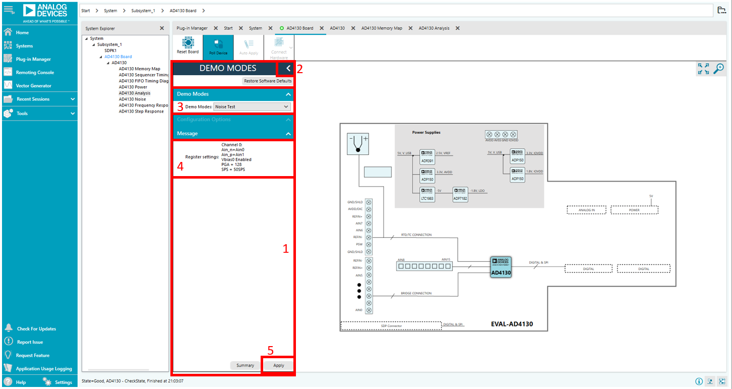
Task: Click the Summary button
Action: [246, 365]
